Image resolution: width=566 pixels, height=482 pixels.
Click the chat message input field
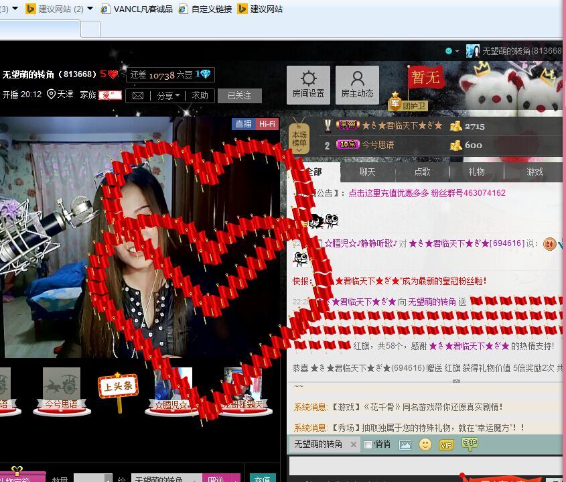point(425,466)
